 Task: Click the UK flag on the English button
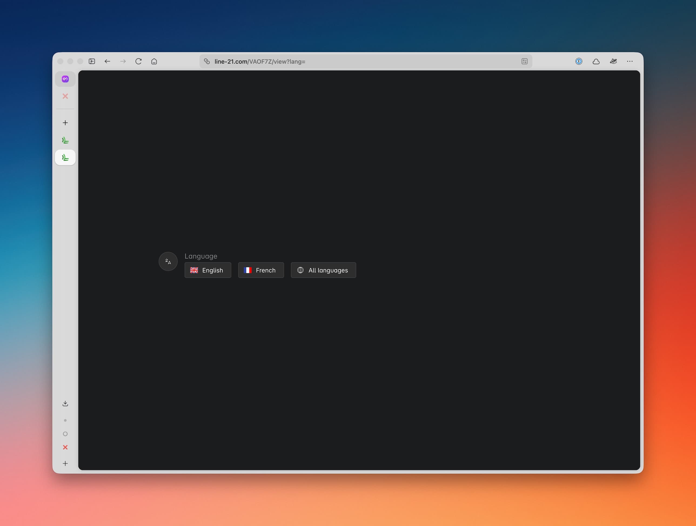[x=194, y=270]
